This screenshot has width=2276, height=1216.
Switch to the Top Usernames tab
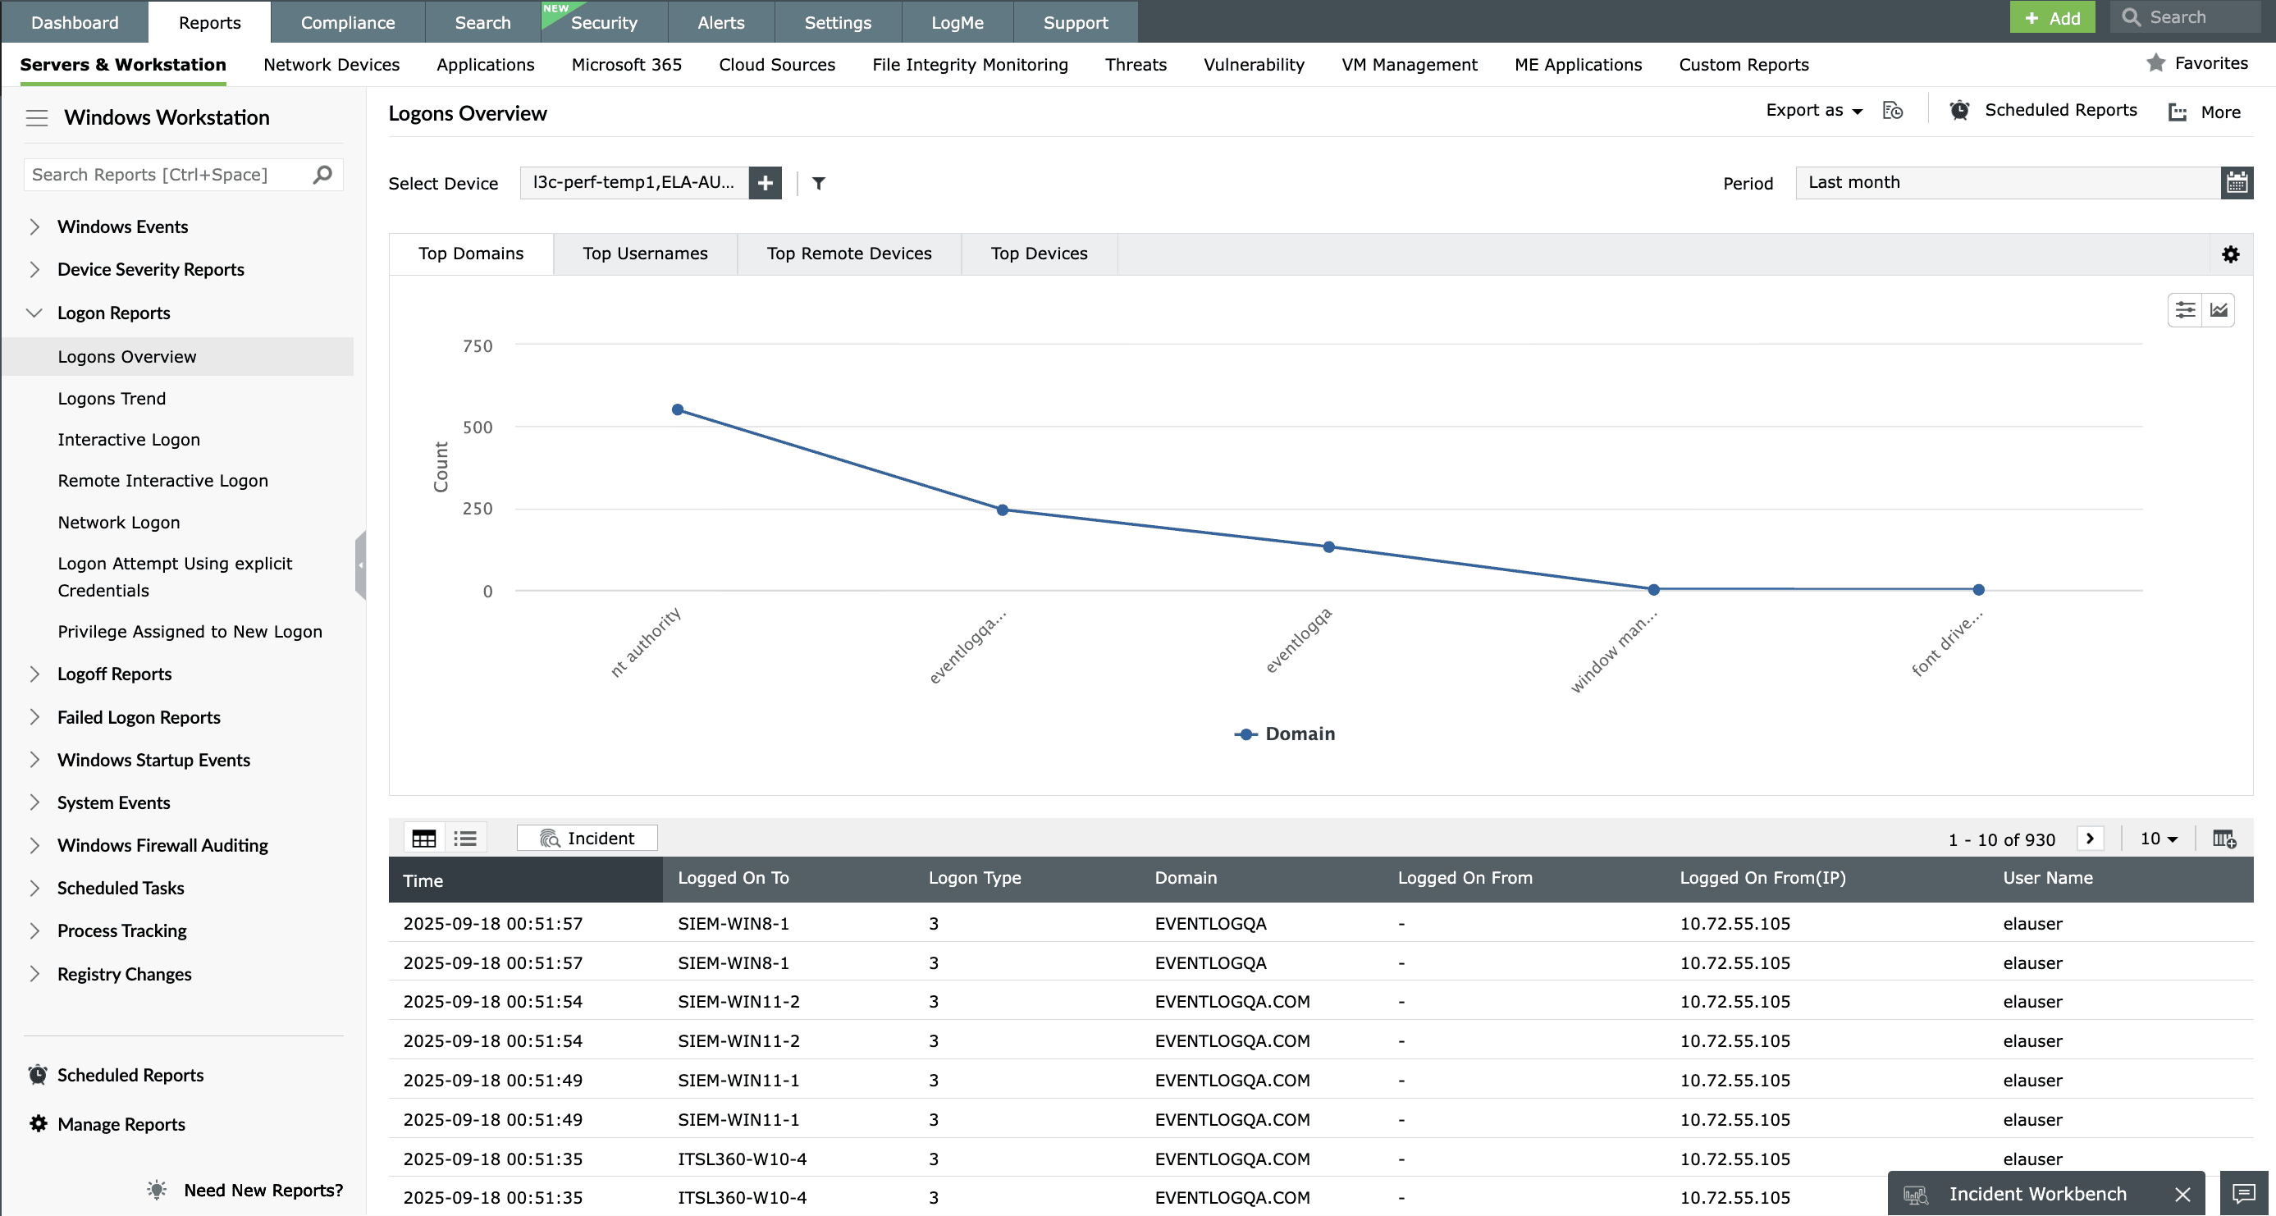[645, 254]
